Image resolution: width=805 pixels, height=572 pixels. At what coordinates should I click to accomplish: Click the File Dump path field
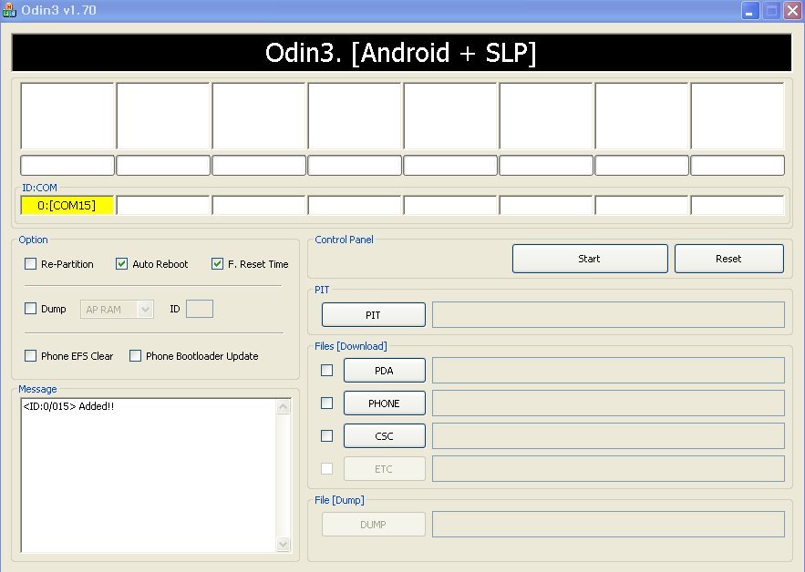pos(608,525)
